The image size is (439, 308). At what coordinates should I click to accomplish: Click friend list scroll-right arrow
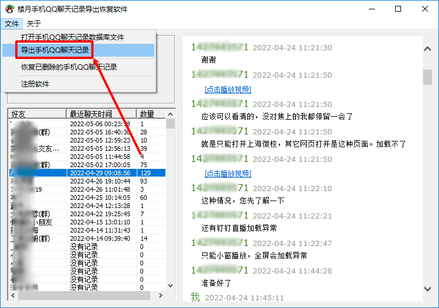(161, 295)
